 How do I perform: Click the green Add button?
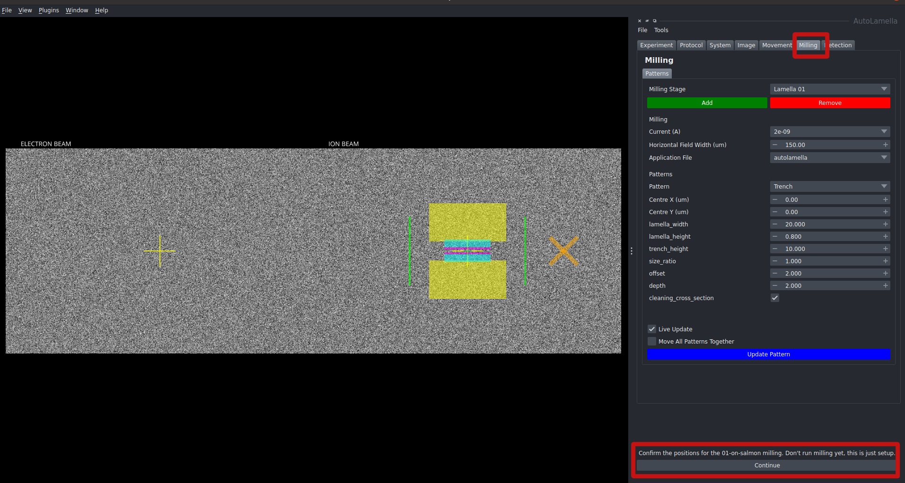tap(707, 103)
